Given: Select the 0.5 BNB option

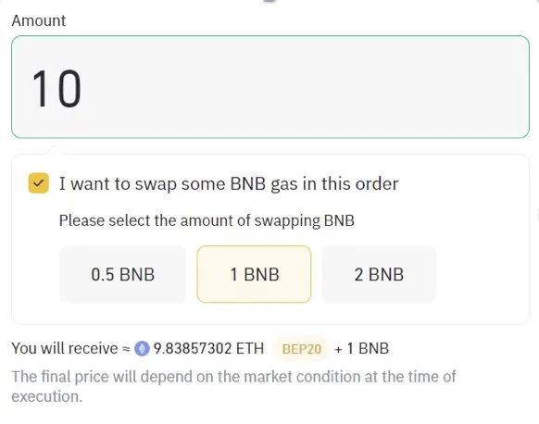Looking at the screenshot, I should (x=123, y=274).
